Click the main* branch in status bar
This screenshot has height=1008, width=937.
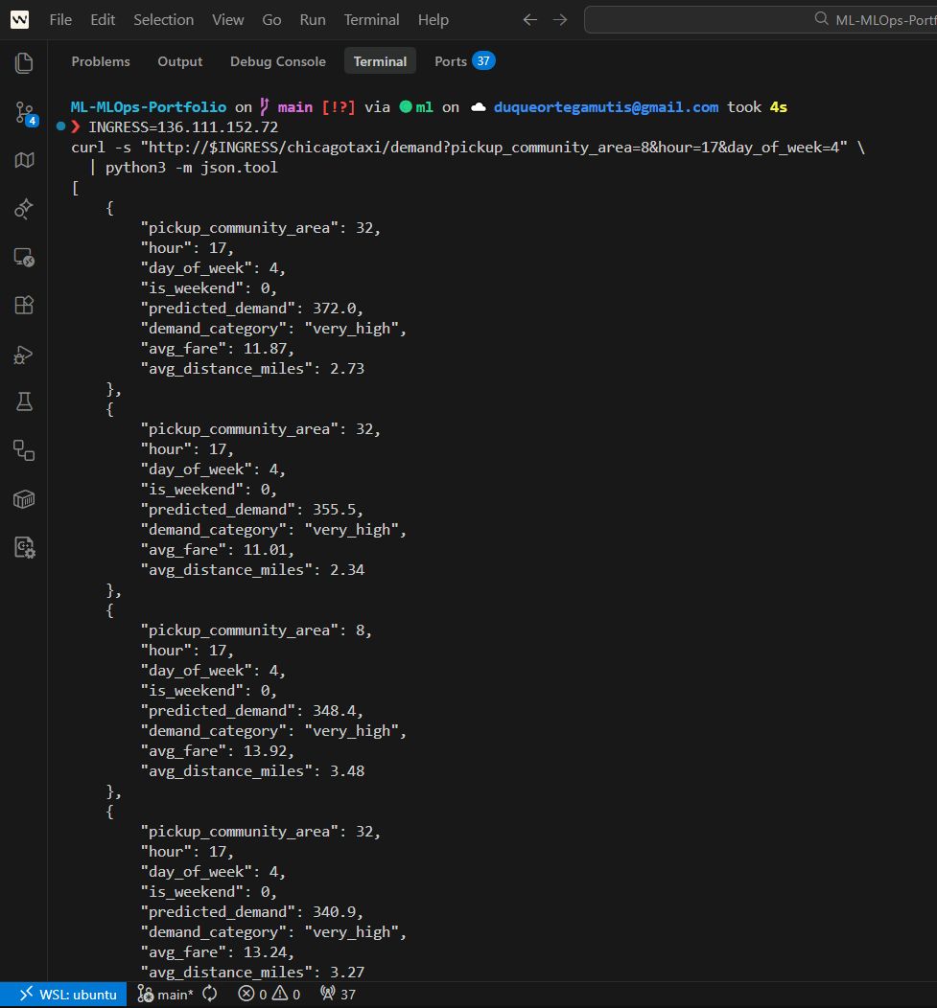pos(165,995)
